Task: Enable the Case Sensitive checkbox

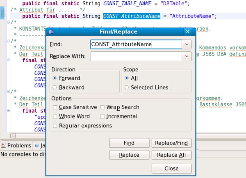Action: [55, 107]
